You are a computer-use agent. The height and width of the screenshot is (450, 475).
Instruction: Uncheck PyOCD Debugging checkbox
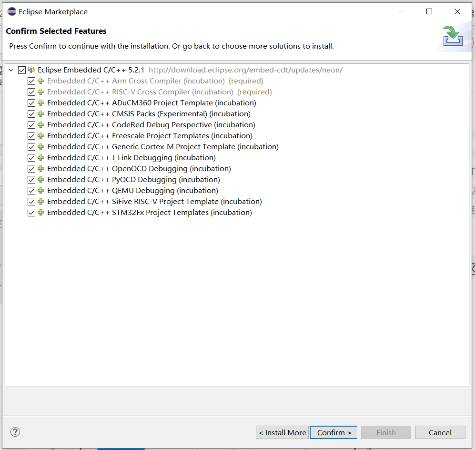point(31,180)
